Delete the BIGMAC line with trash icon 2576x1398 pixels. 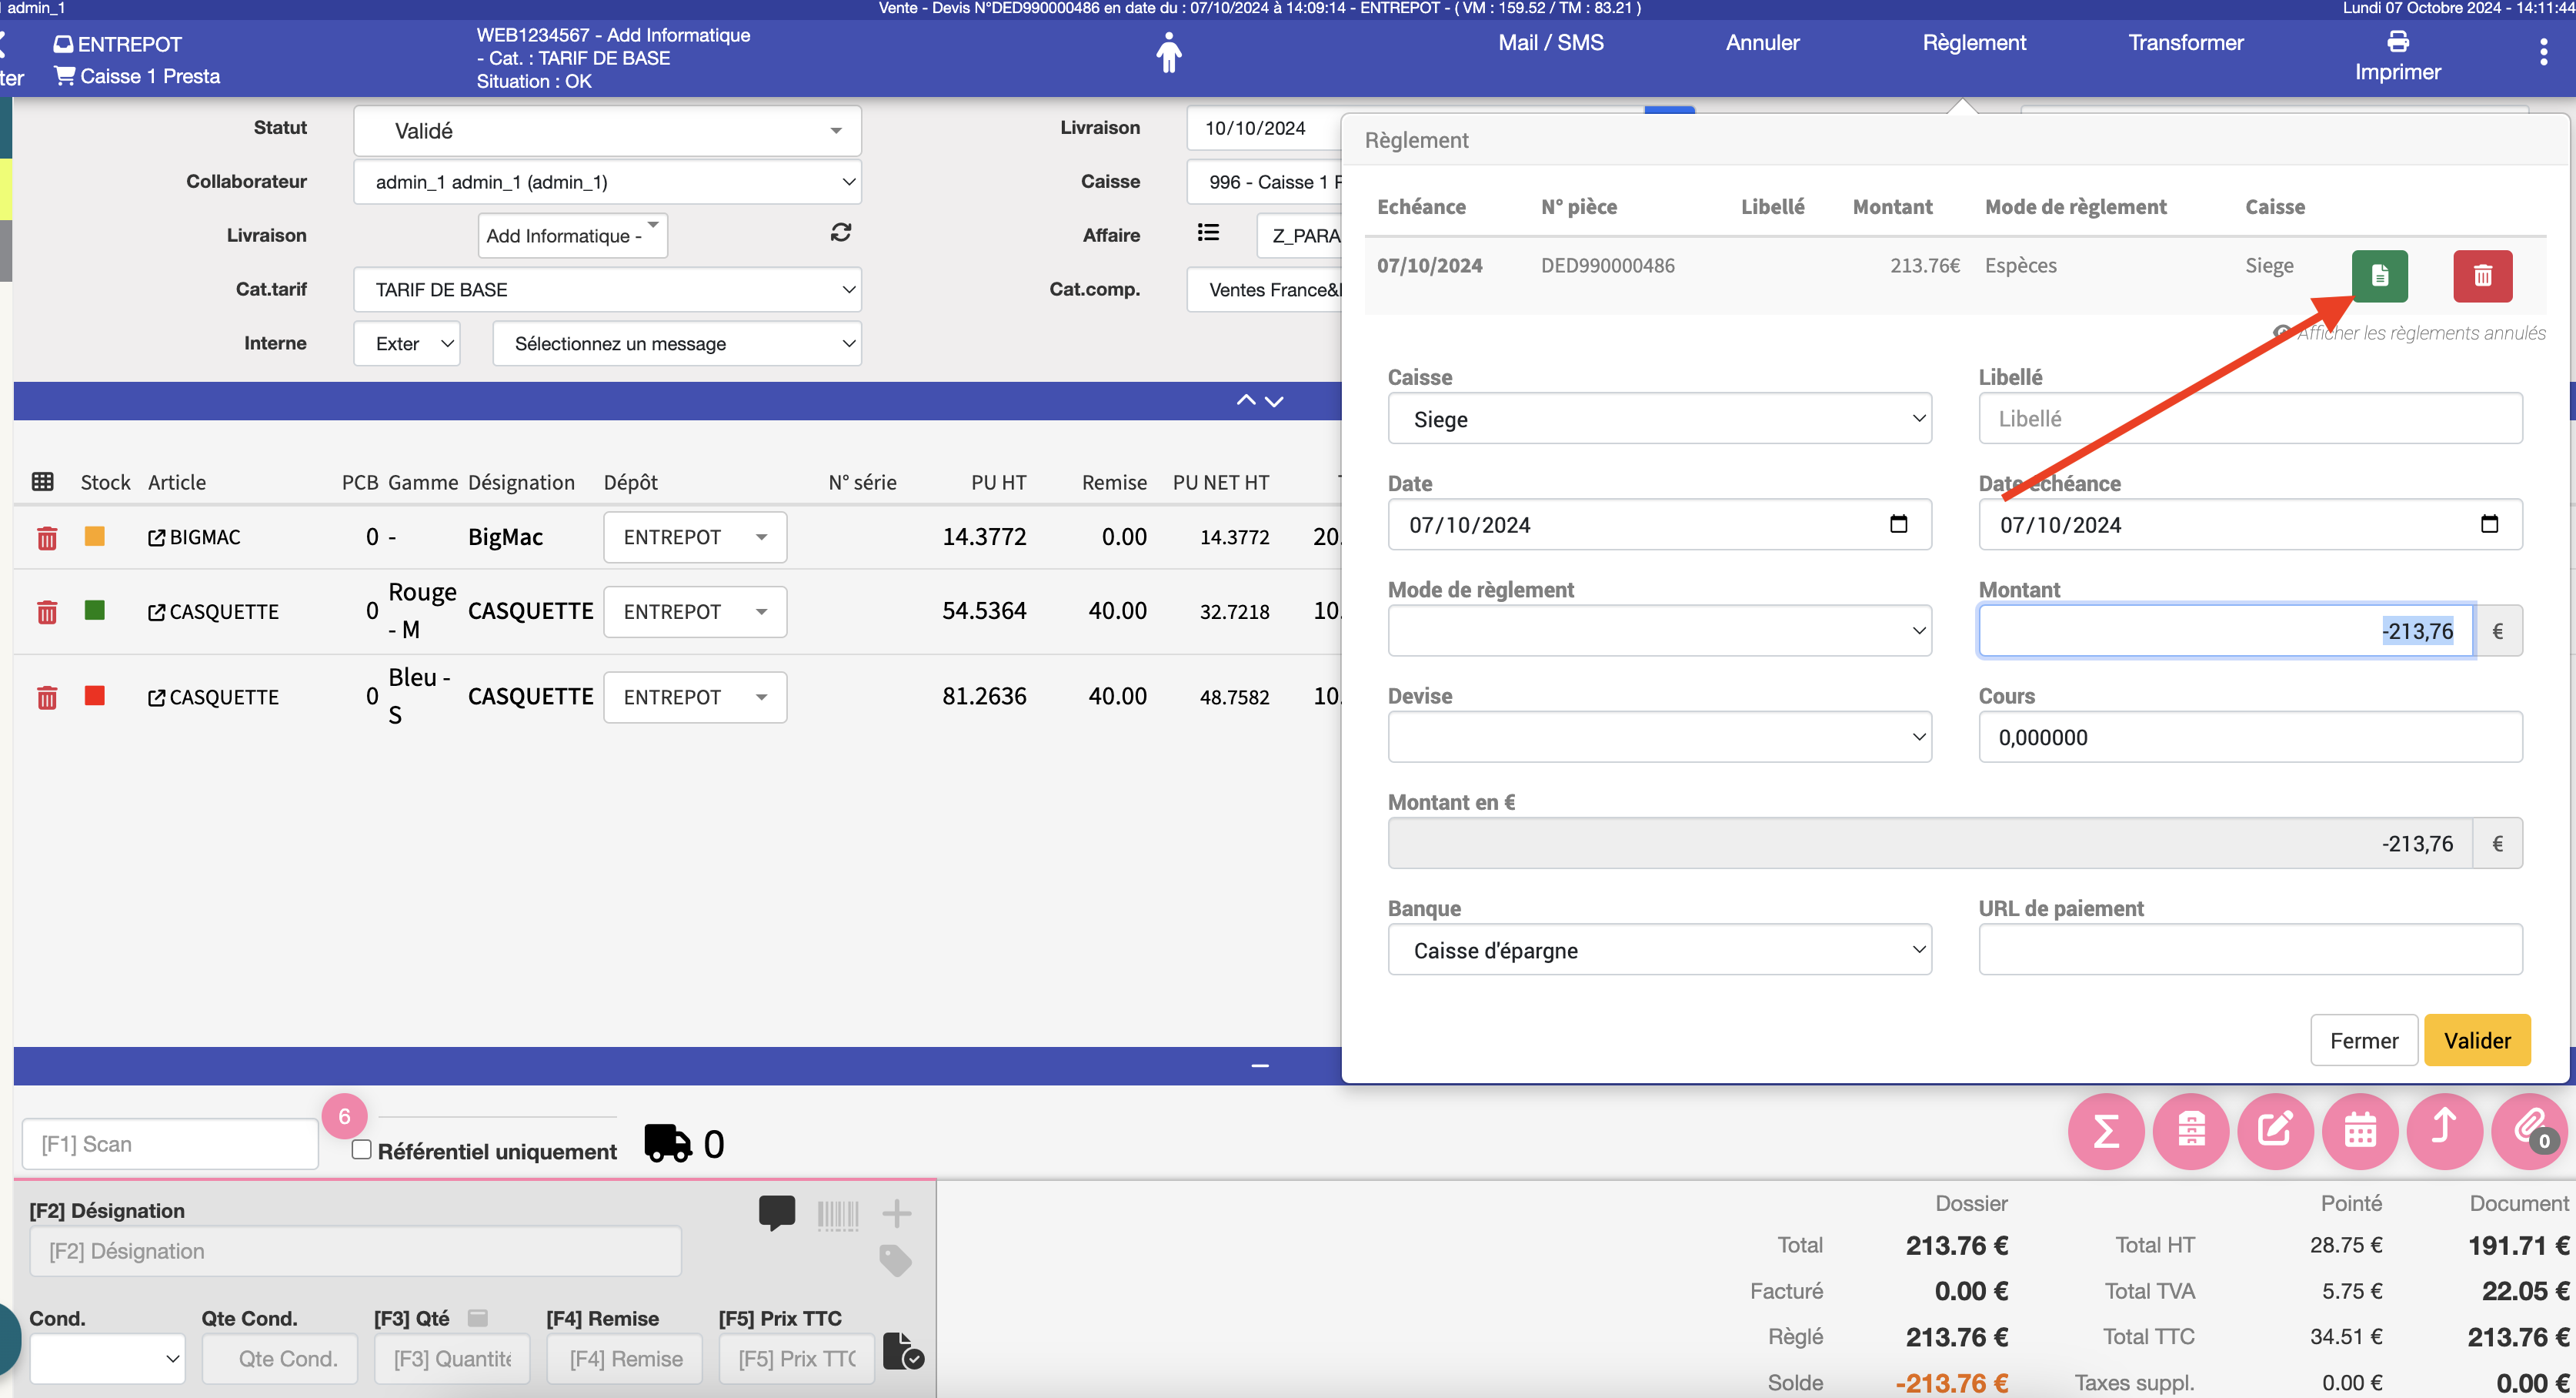coord(46,537)
